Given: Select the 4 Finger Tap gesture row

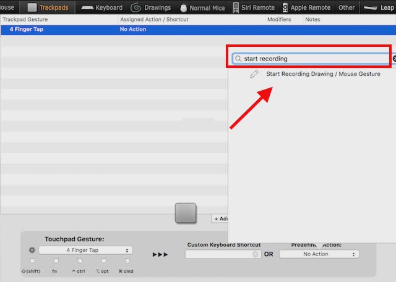Looking at the screenshot, I should pyautogui.click(x=198, y=30).
